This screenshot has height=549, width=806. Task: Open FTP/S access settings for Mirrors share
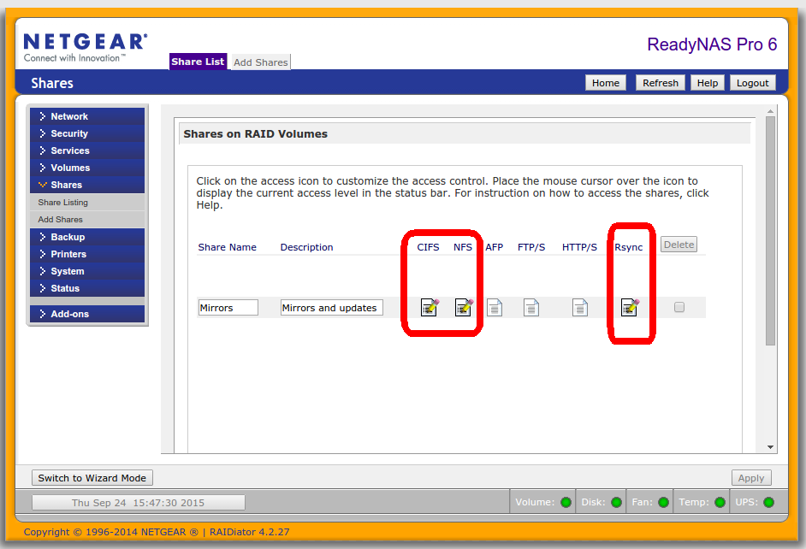point(531,308)
